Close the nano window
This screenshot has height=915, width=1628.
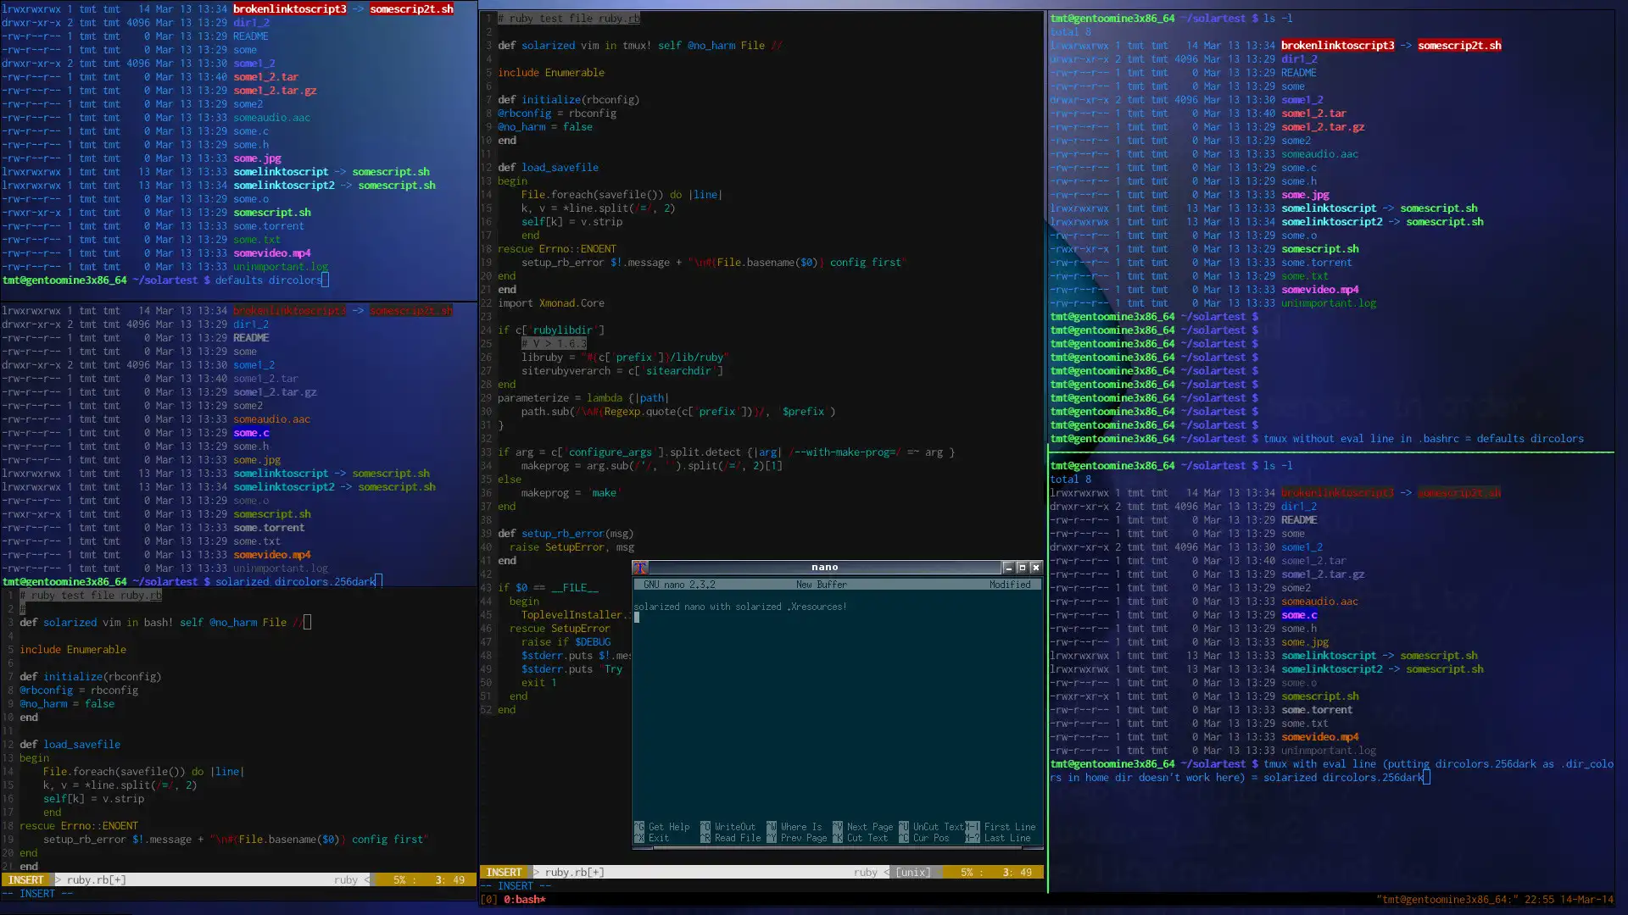1035,568
